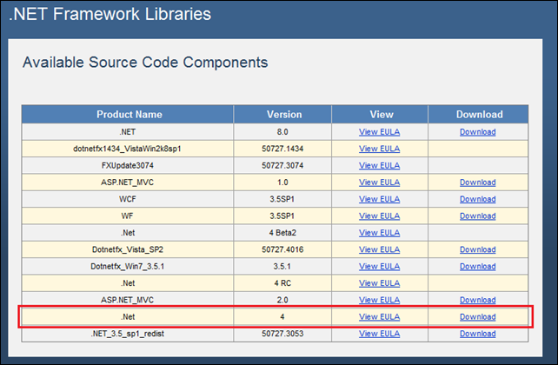View EULA for FXUpdate3074

379,165
